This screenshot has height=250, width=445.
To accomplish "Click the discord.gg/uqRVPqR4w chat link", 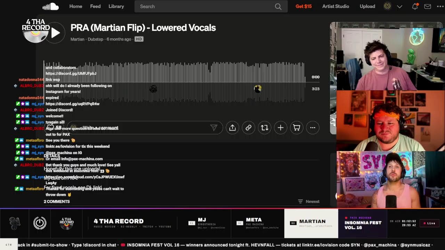I will click(x=72, y=104).
